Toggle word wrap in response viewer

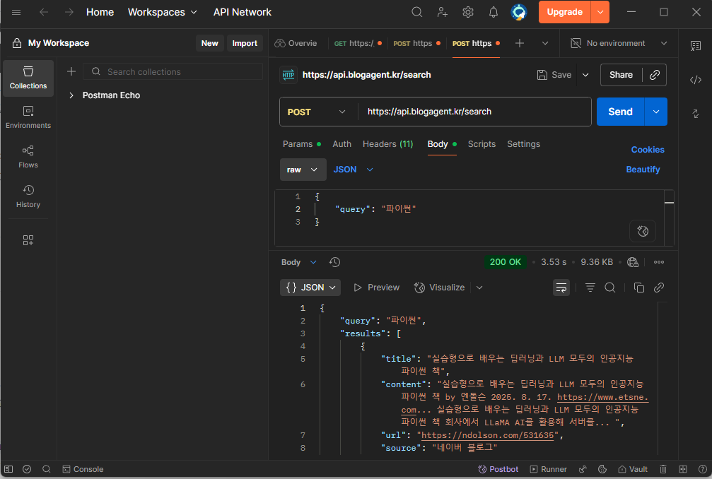(561, 288)
